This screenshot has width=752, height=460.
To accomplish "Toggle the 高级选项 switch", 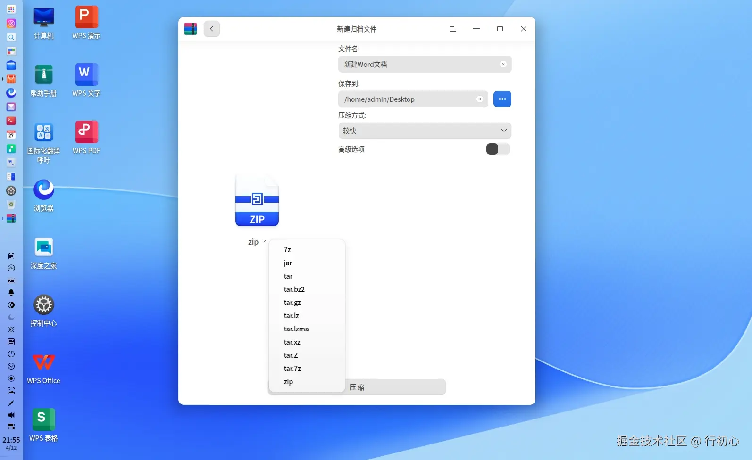I will pyautogui.click(x=498, y=149).
